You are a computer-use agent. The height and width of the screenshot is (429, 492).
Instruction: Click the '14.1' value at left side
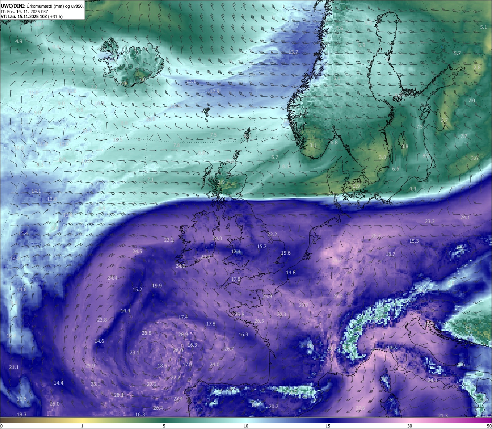coord(36,191)
